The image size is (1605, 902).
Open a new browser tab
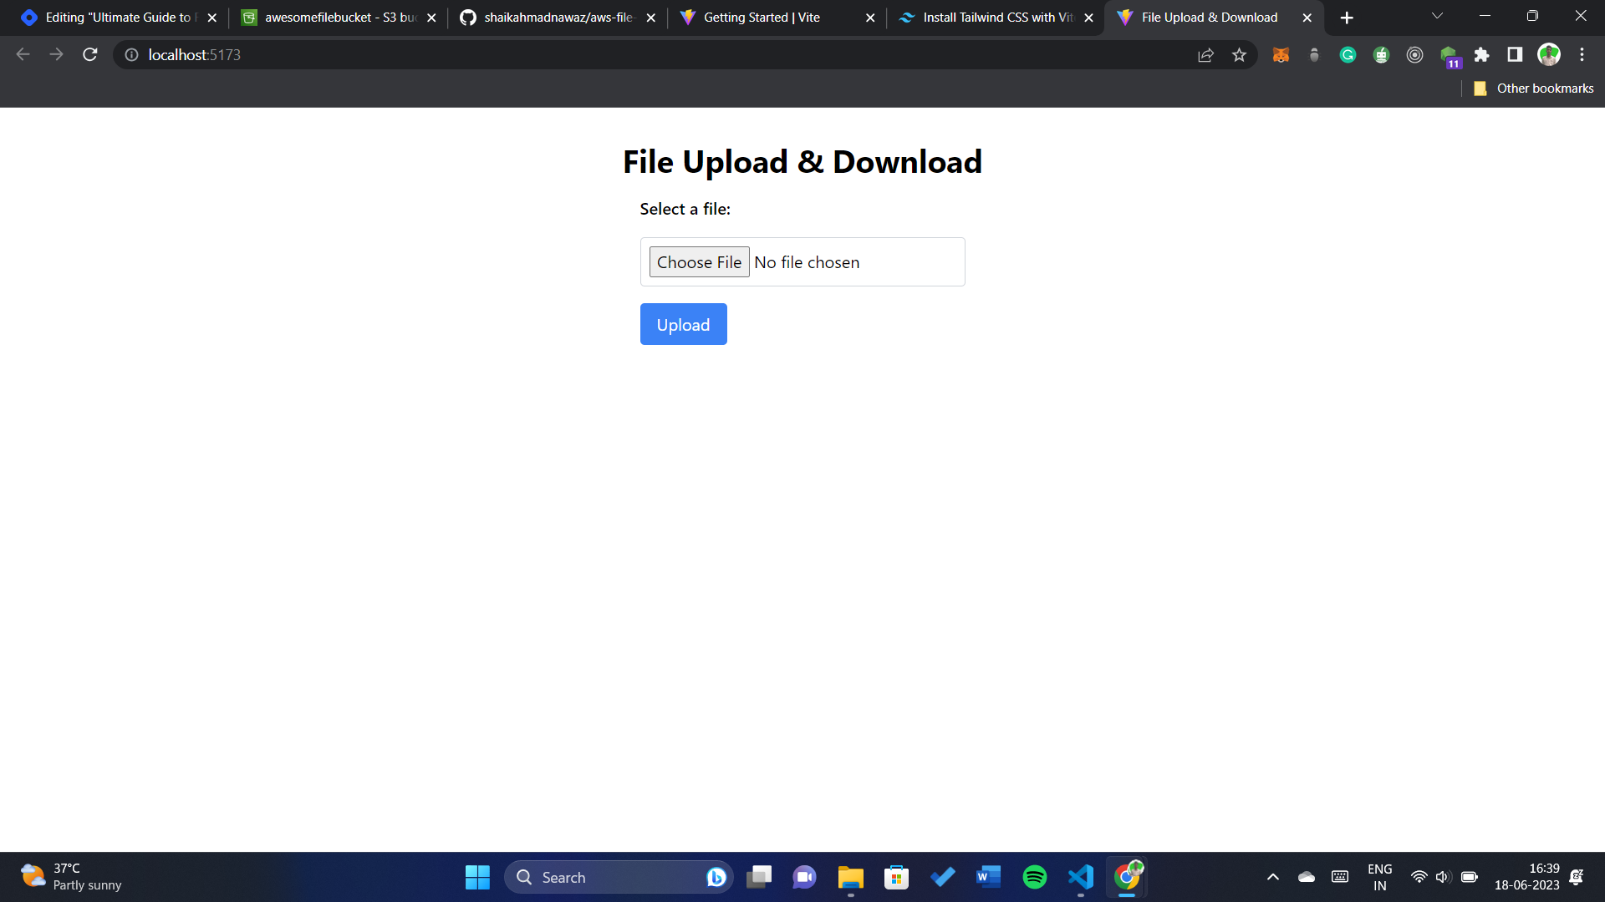coord(1347,18)
